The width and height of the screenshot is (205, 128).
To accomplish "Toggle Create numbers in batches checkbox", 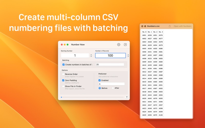I will [x=64, y=65].
